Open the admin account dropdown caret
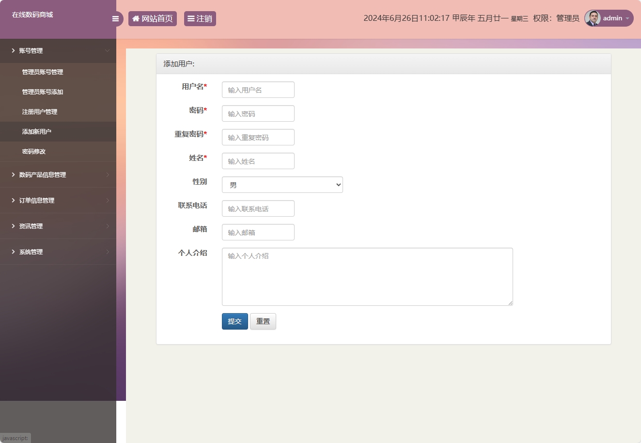Image resolution: width=641 pixels, height=443 pixels. point(627,18)
